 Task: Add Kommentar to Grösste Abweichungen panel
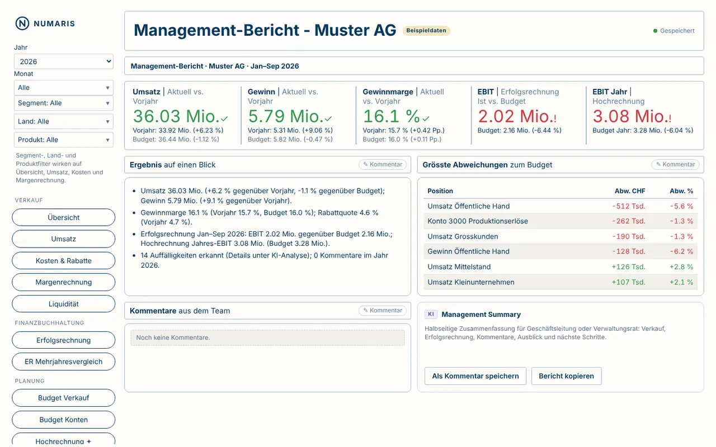pyautogui.click(x=676, y=165)
